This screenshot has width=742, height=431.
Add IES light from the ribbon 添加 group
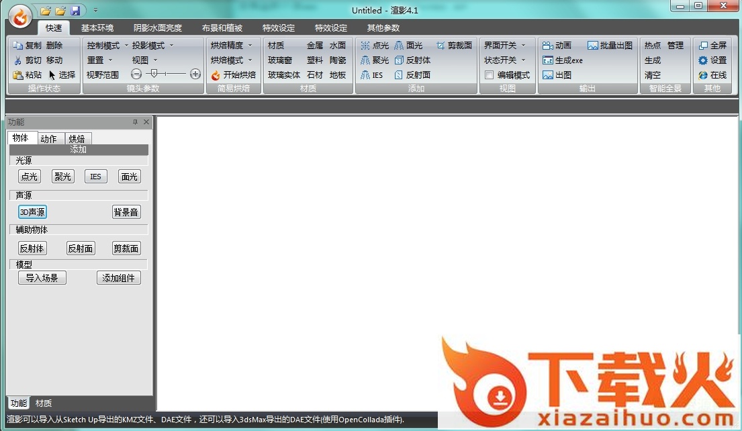[371, 75]
